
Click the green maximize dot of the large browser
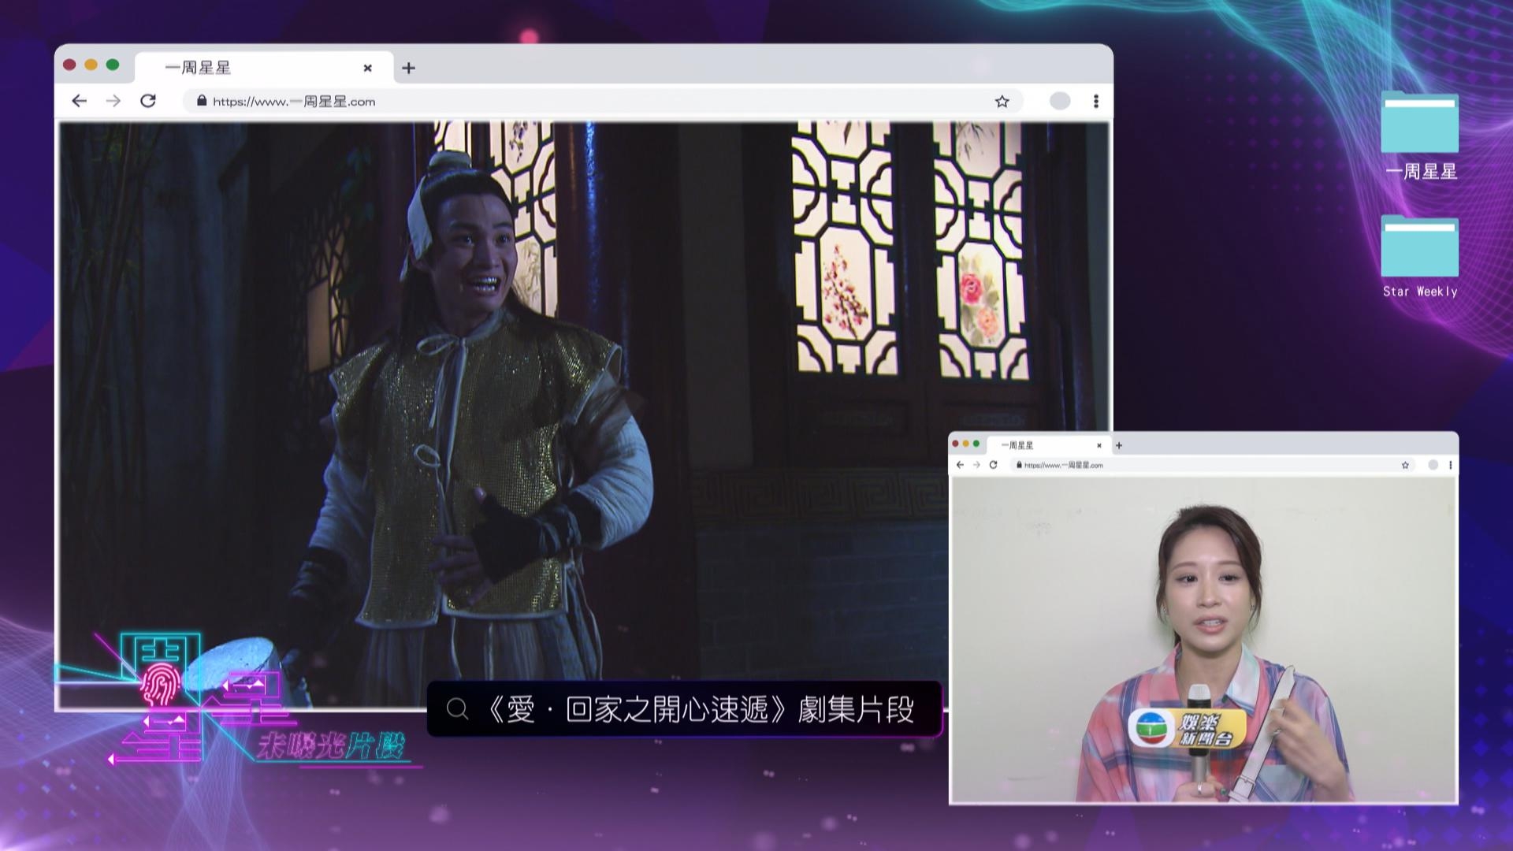[x=113, y=65]
